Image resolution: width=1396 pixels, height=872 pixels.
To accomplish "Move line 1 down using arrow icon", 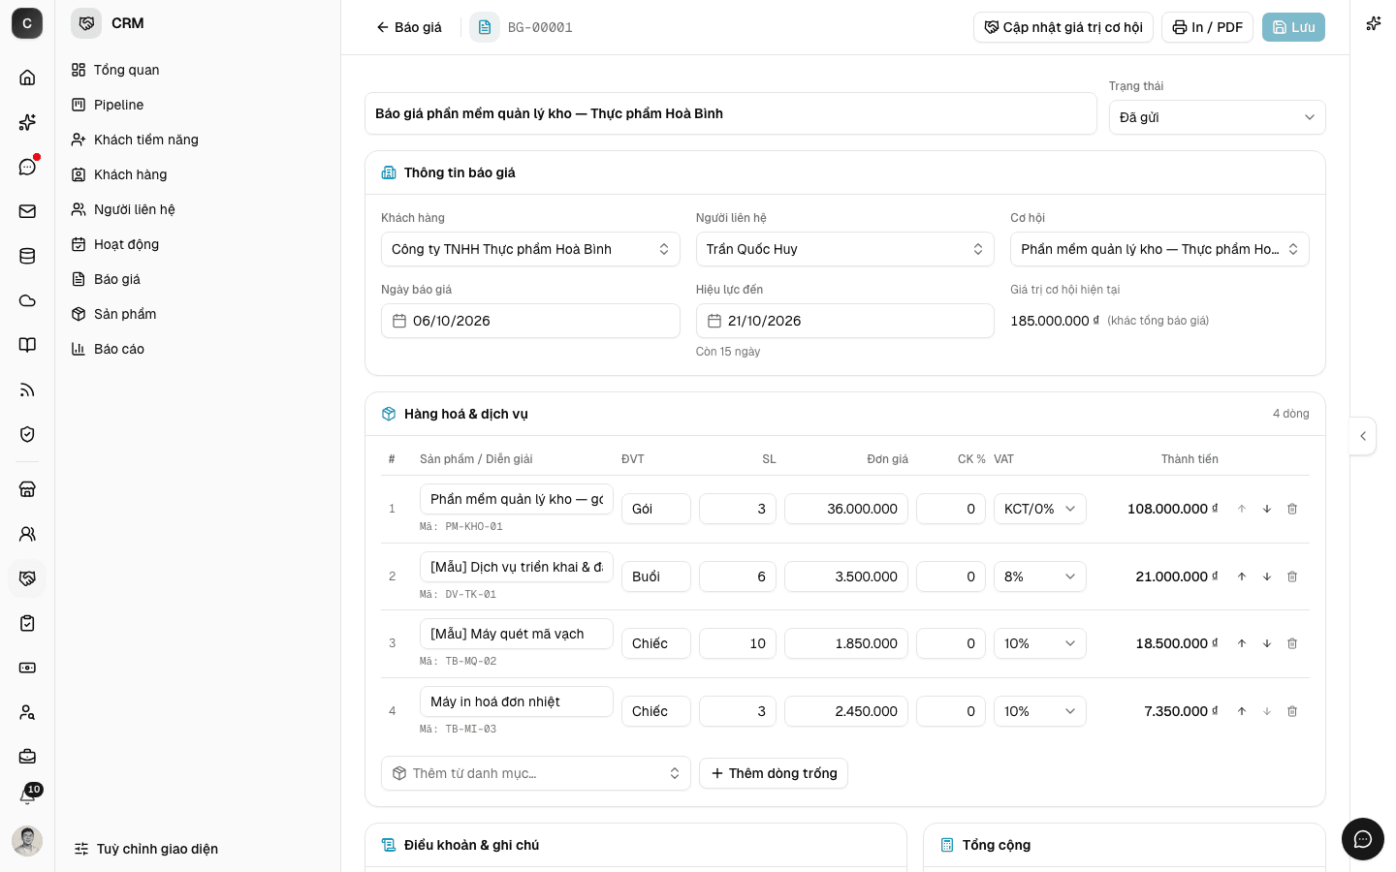I will point(1267,509).
